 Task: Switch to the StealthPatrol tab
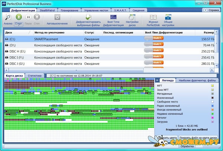47,10
